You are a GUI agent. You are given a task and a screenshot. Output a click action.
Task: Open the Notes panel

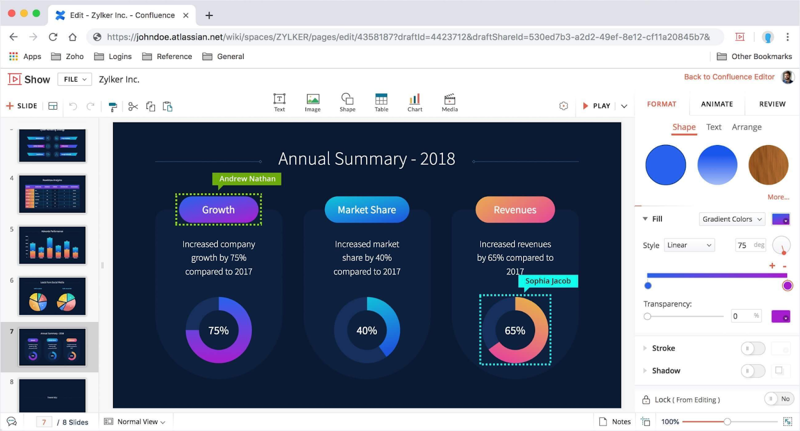tap(615, 421)
